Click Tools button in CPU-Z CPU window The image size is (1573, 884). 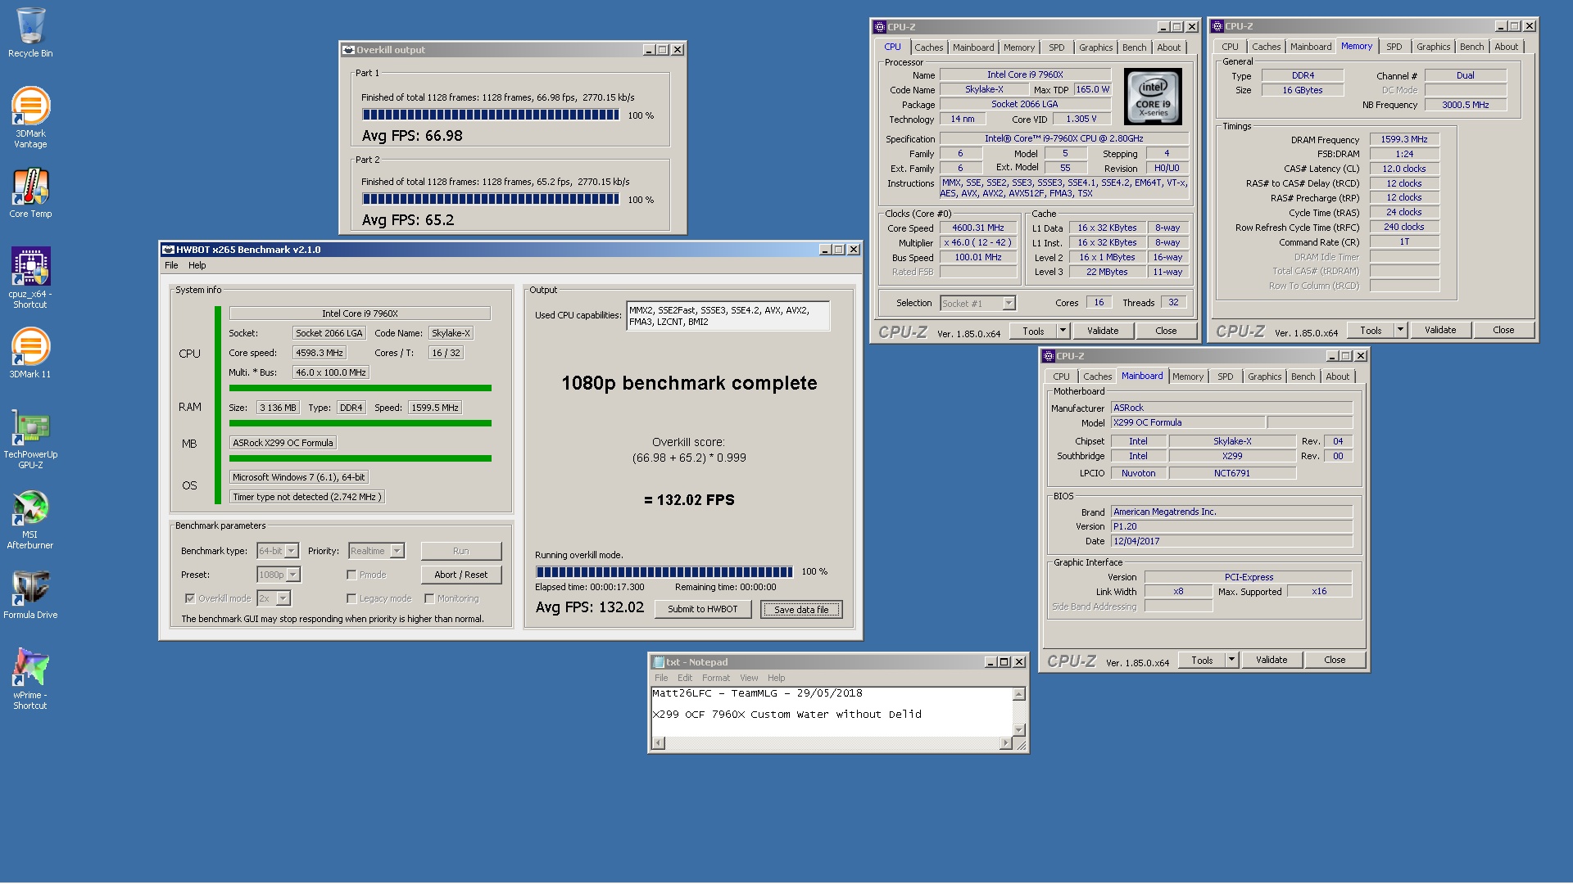pyautogui.click(x=1033, y=331)
